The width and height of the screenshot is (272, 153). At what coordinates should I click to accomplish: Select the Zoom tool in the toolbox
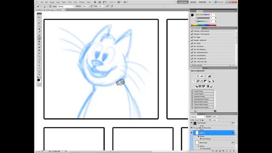click(39, 74)
